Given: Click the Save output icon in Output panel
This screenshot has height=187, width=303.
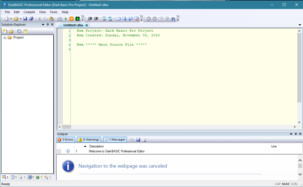Looking at the screenshot, I should tap(138, 140).
